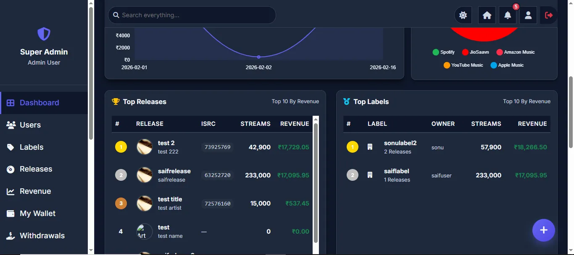
Task: Open Labels menu item
Action: coord(44,147)
